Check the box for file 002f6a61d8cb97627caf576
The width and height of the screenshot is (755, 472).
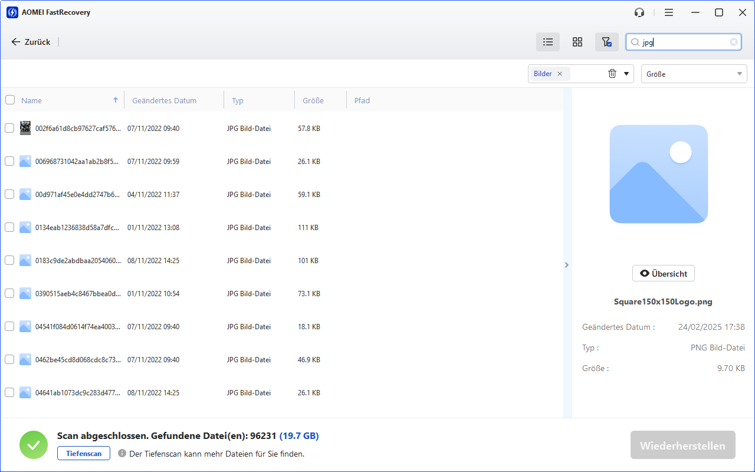click(9, 128)
